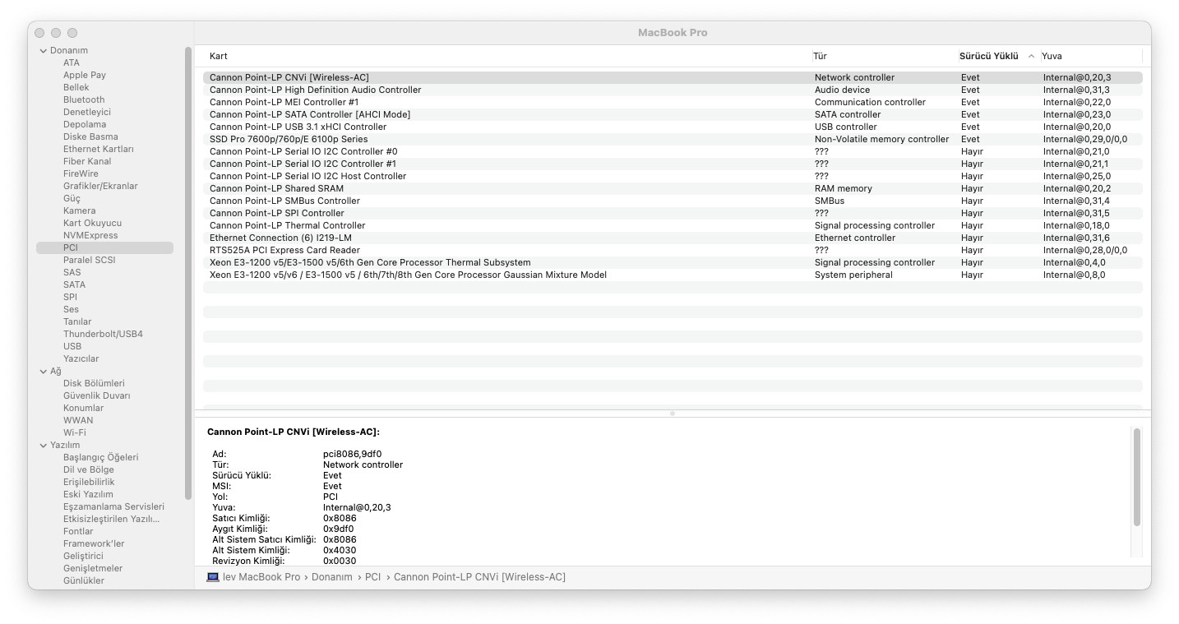Select Dil ve Bölge in the sidebar
Viewport: 1179px width, 624px height.
click(89, 469)
